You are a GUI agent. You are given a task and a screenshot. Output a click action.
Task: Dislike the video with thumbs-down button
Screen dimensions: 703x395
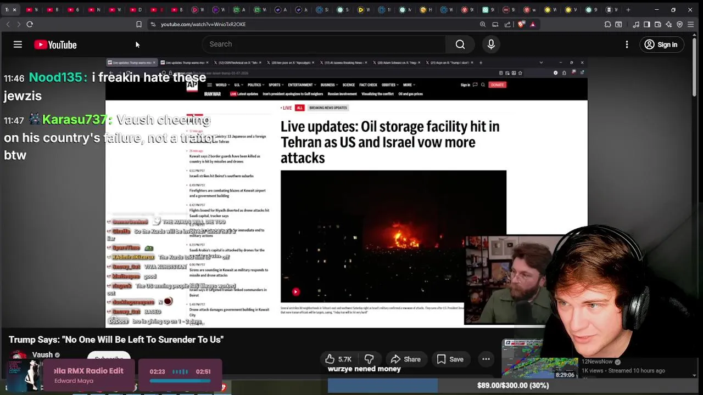[369, 359]
